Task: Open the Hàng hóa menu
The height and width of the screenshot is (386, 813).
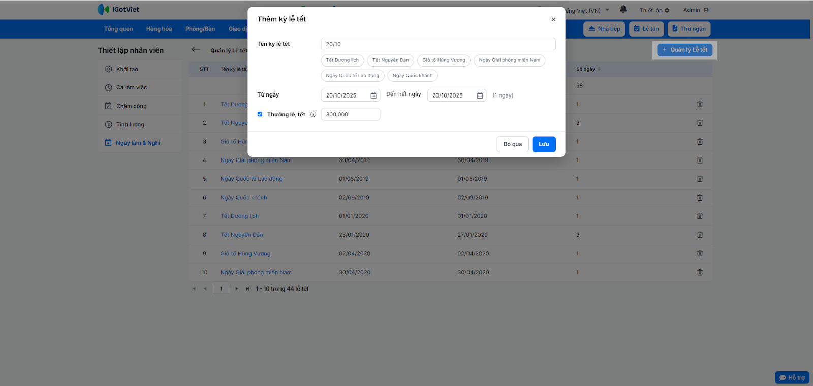Action: [159, 29]
